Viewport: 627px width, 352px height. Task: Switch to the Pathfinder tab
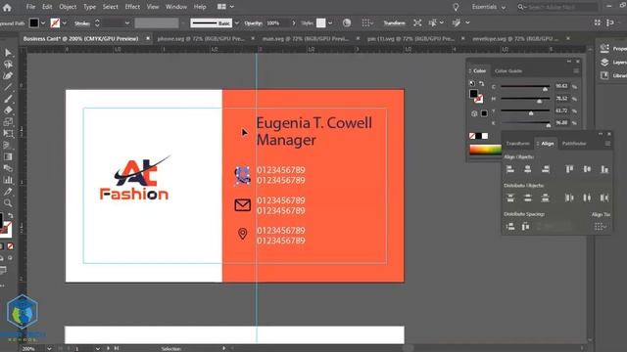click(x=574, y=144)
